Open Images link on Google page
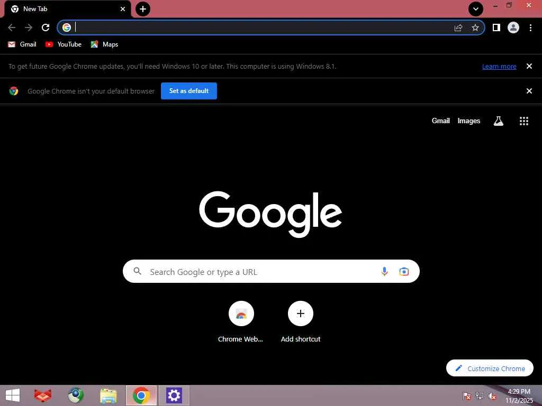The image size is (542, 406). 469,121
